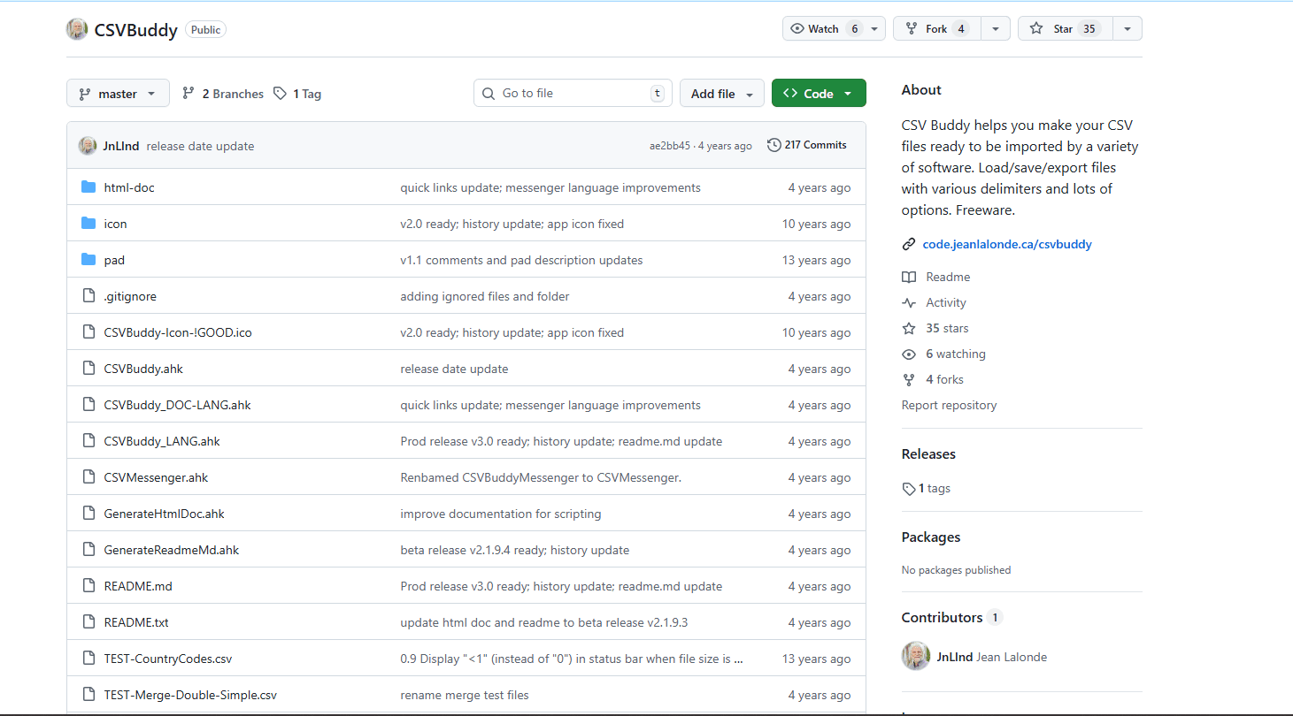Click JnLInd username in latest commit bar
The height and width of the screenshot is (716, 1293).
(x=121, y=146)
